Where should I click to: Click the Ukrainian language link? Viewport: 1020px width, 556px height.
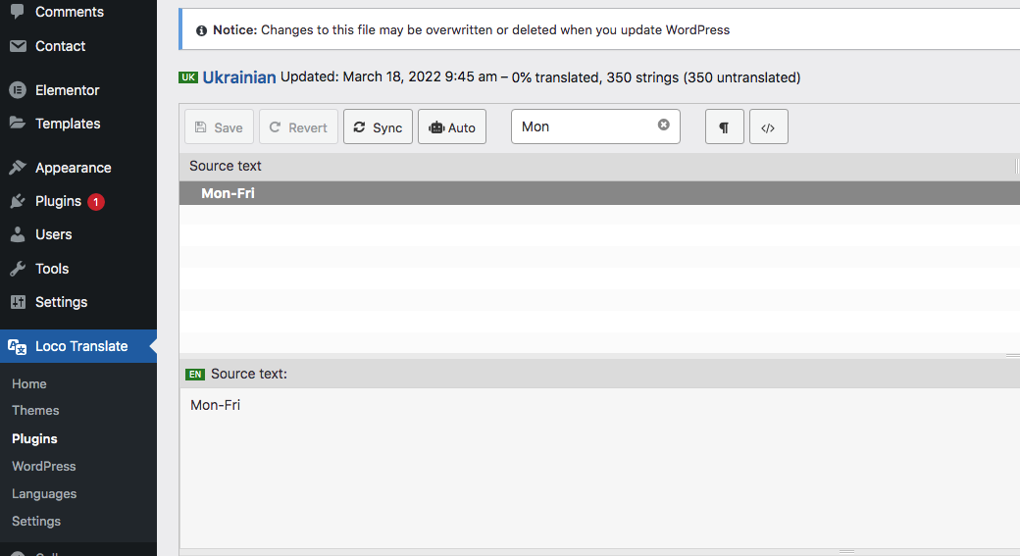(x=239, y=77)
